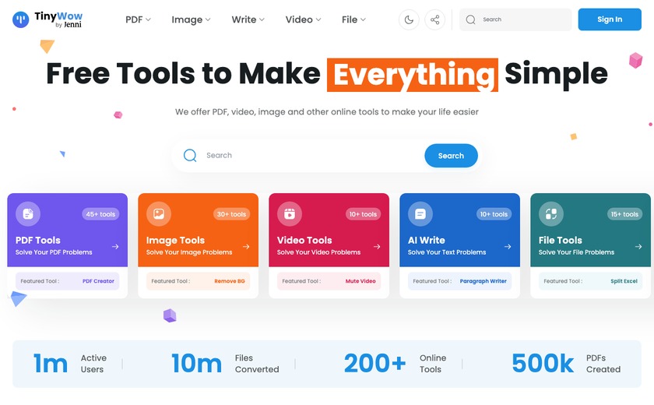Open the PDF dropdown menu

click(138, 19)
